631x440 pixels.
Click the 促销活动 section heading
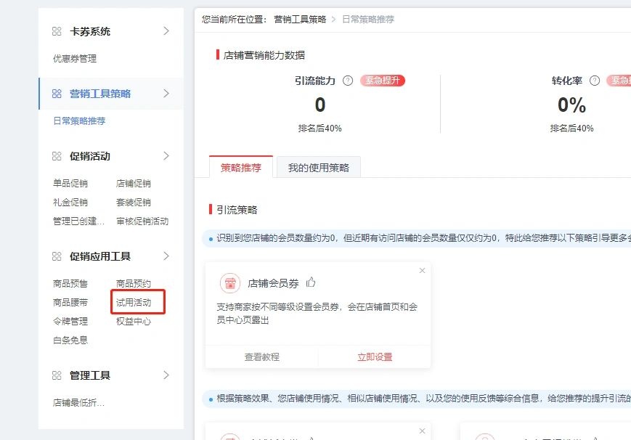[90, 156]
